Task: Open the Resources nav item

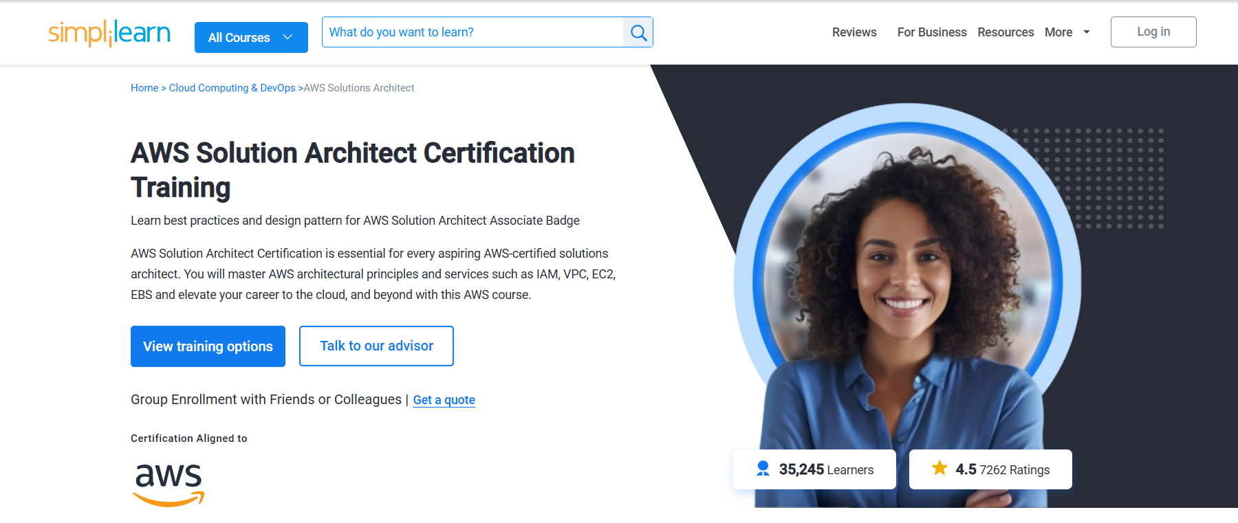Action: (1006, 32)
